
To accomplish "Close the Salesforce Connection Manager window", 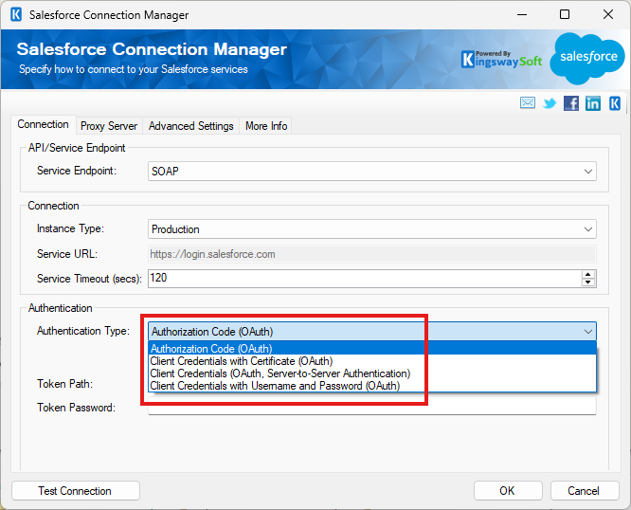I will click(608, 14).
